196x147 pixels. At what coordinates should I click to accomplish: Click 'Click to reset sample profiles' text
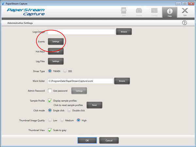tap(68, 105)
